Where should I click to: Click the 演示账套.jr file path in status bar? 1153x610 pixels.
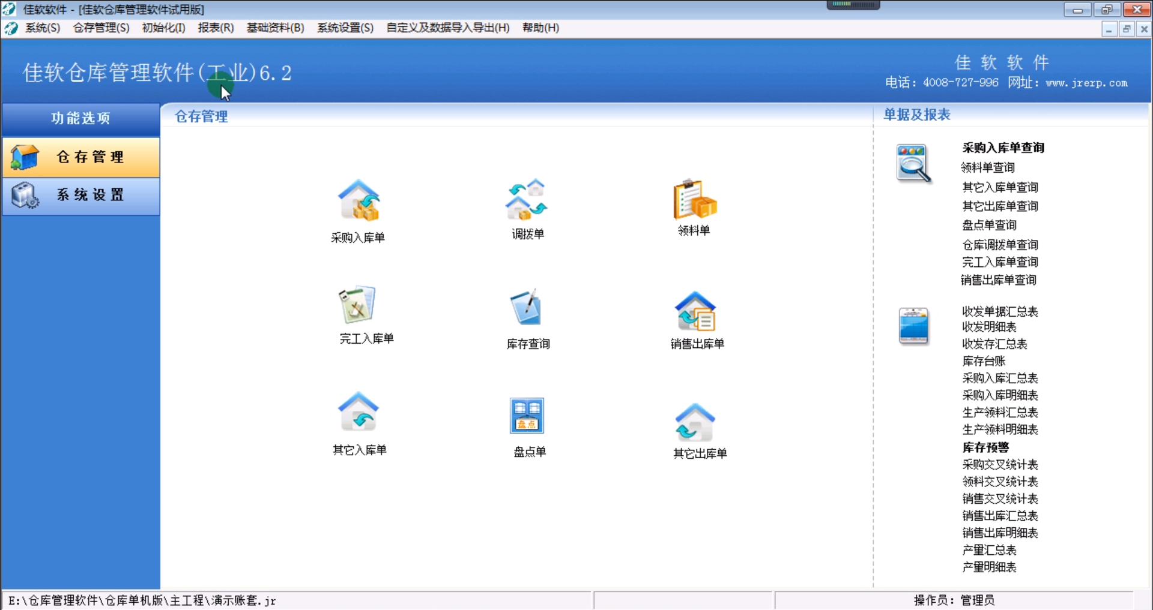click(142, 600)
